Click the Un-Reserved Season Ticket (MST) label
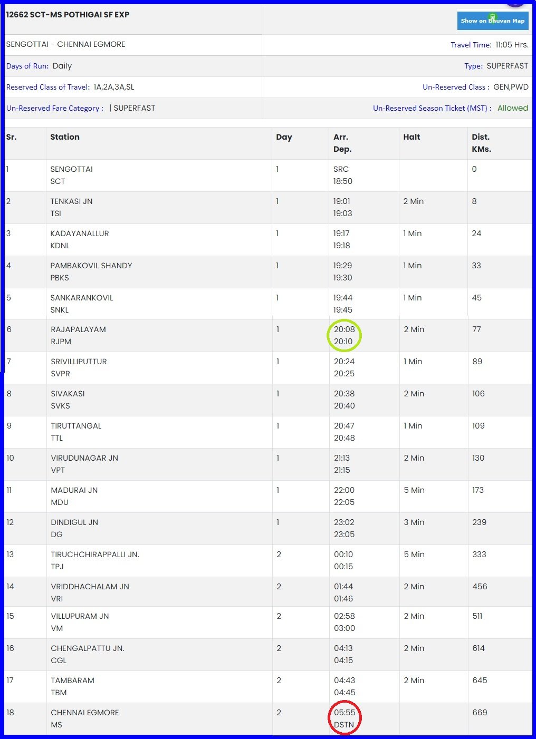 coord(432,108)
